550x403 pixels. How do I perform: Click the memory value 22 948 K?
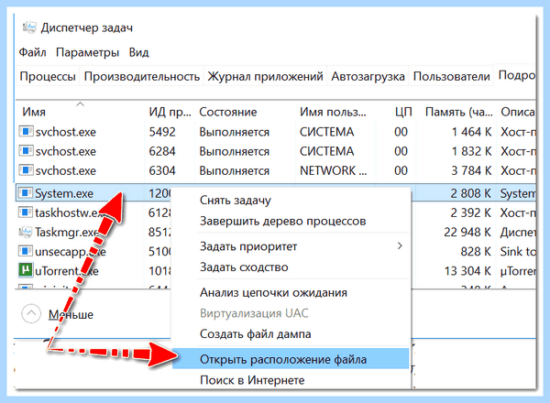coord(467,232)
